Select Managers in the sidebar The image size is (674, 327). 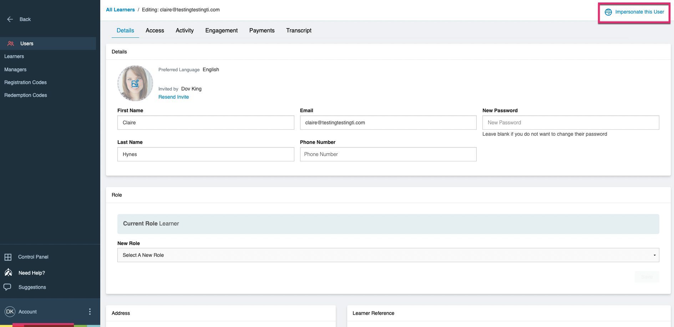tap(15, 69)
